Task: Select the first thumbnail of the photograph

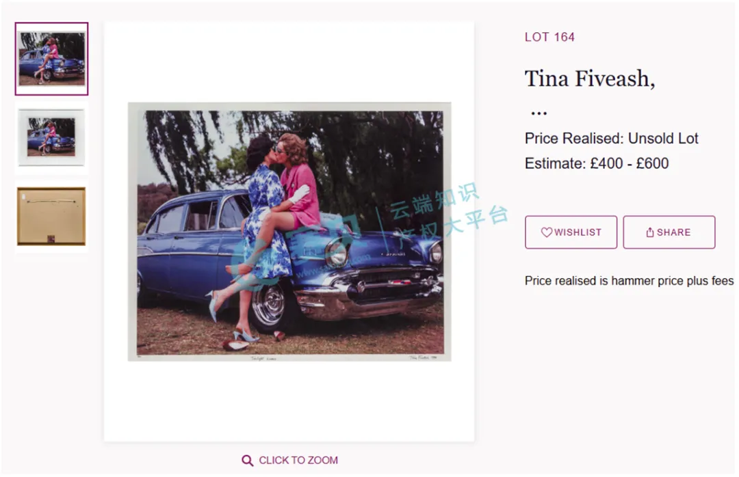Action: tap(51, 59)
